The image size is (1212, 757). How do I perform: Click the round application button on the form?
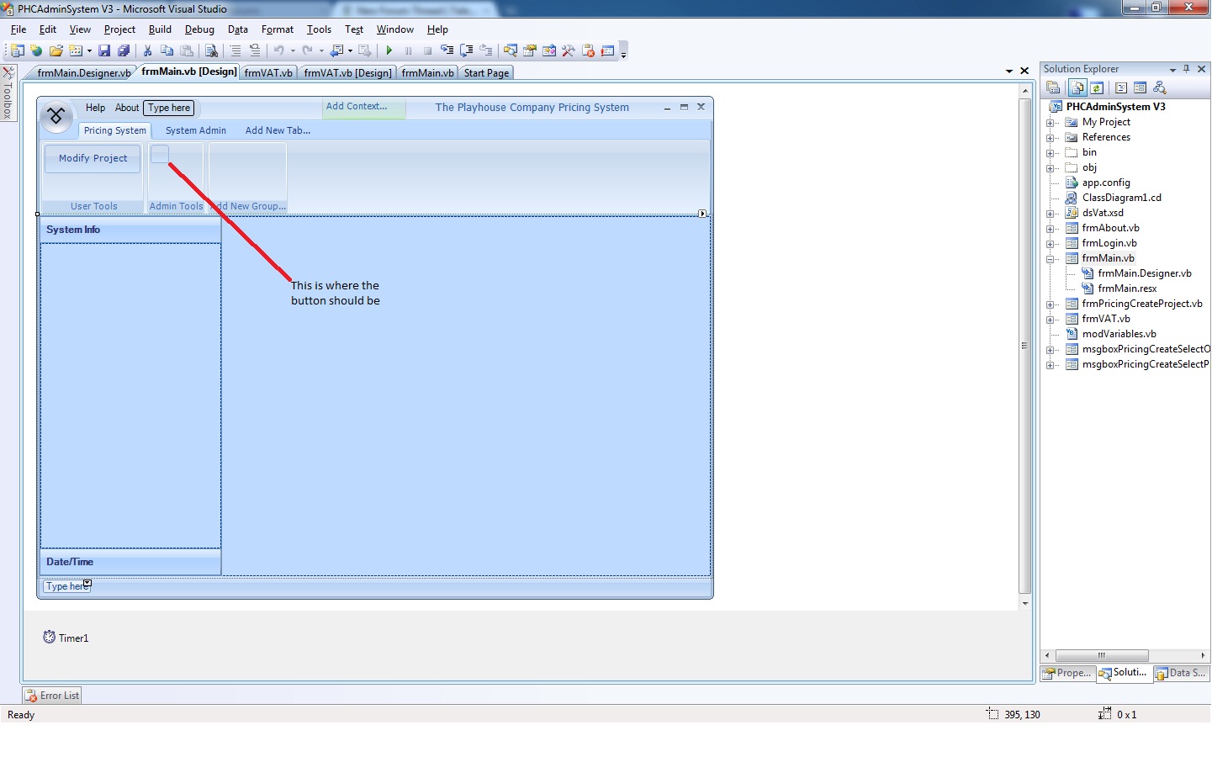click(56, 117)
